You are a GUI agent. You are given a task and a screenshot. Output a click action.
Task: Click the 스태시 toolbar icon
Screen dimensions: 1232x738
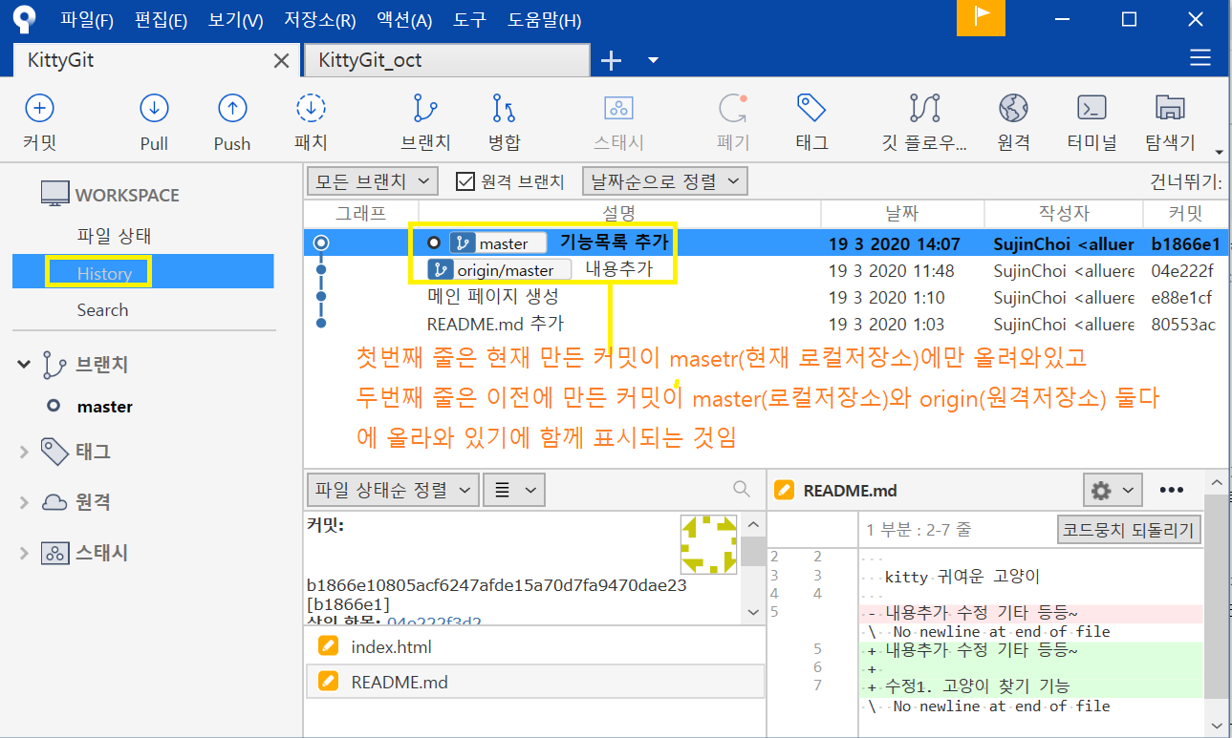tap(618, 109)
